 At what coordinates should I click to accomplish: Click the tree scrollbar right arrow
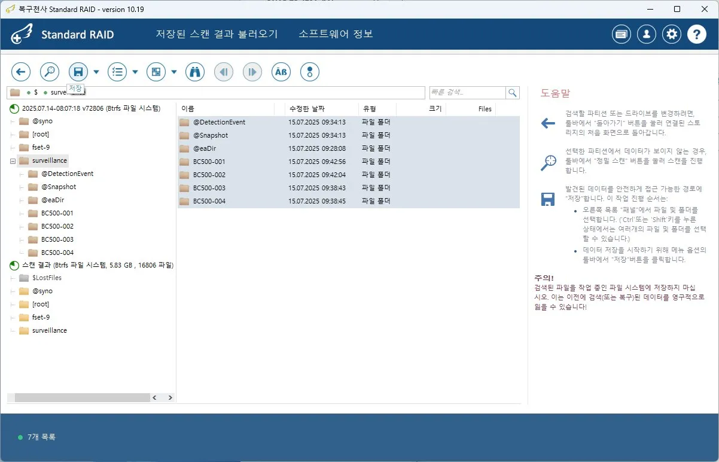tap(170, 397)
